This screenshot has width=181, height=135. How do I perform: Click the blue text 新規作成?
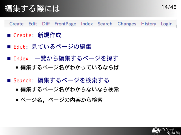click(49, 35)
